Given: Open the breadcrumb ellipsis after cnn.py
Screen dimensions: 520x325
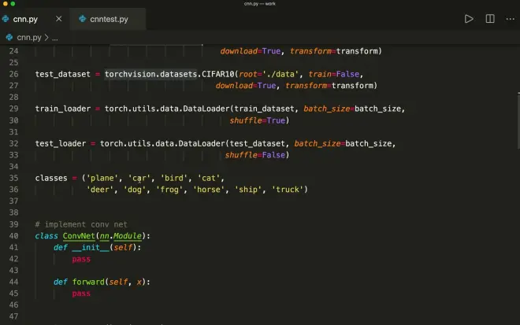Looking at the screenshot, I should pyautogui.click(x=55, y=38).
